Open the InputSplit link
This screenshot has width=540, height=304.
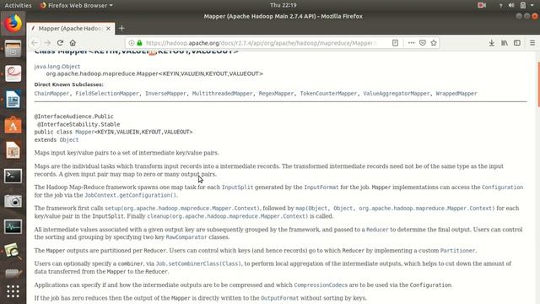[237, 187]
